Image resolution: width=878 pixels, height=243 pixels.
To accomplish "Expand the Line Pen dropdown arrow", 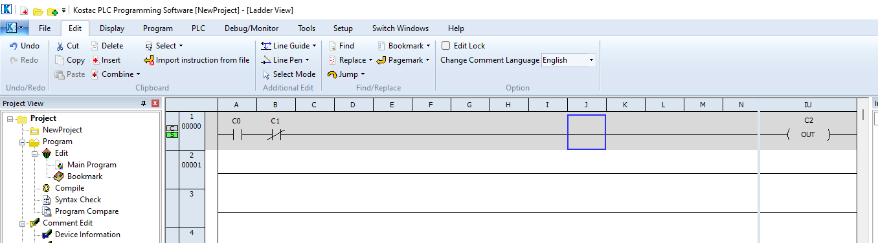I will 308,60.
